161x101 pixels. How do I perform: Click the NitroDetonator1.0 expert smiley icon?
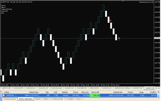point(152,2)
